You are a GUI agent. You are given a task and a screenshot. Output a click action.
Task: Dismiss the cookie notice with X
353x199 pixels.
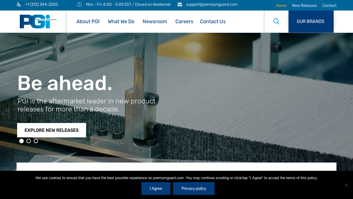(x=346, y=185)
